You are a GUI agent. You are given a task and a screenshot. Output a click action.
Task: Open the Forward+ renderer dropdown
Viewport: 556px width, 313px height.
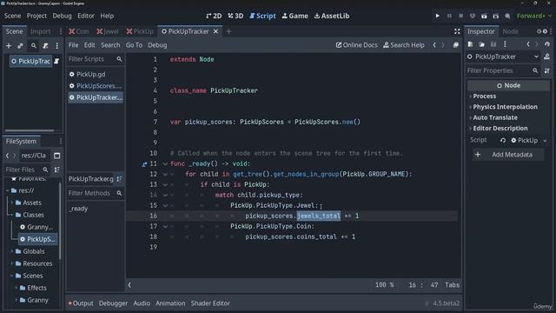pos(534,16)
